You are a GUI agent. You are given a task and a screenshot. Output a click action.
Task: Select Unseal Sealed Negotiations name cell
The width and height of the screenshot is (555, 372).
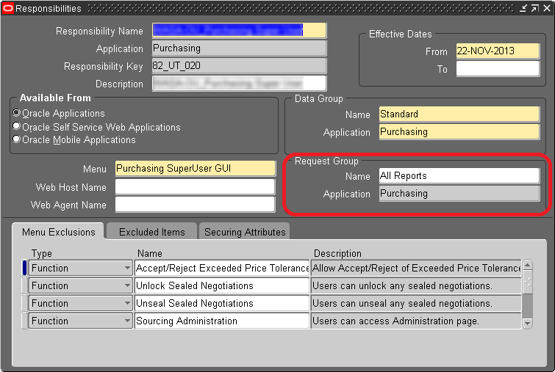222,304
